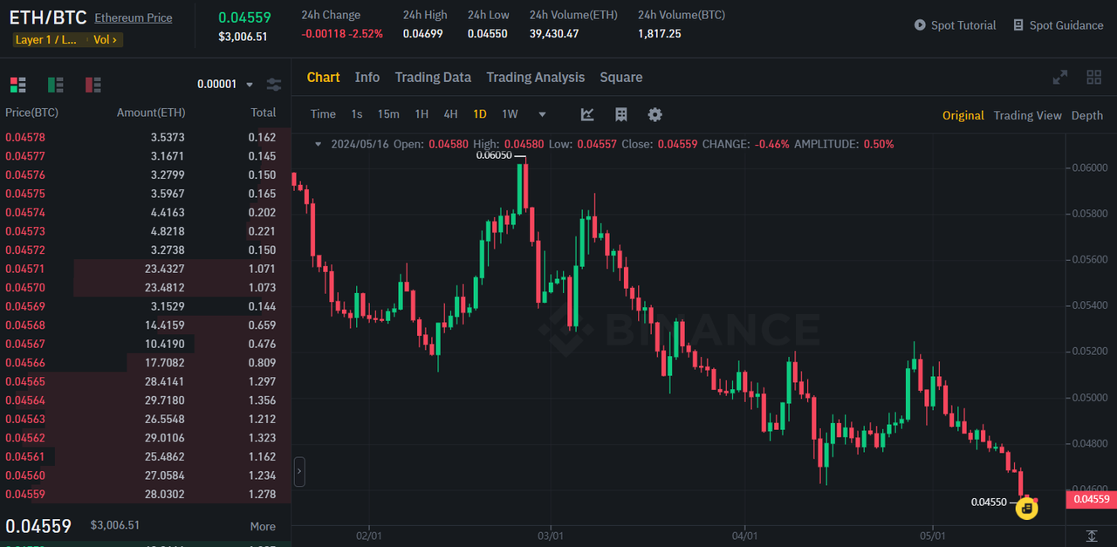Switch to Trading View chart mode

[1027, 115]
